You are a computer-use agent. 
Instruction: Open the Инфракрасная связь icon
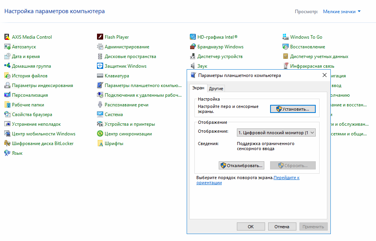point(285,66)
